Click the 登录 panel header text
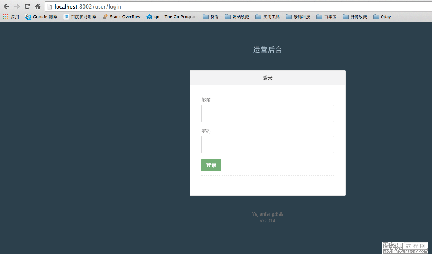 (268, 78)
